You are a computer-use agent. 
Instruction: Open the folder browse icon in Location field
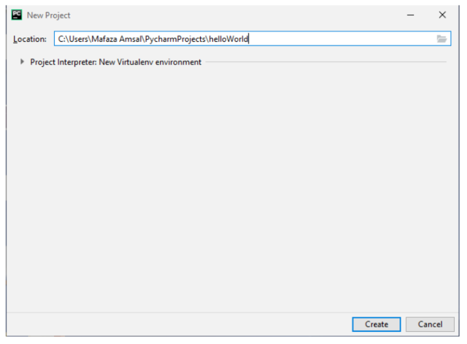pyautogui.click(x=441, y=39)
